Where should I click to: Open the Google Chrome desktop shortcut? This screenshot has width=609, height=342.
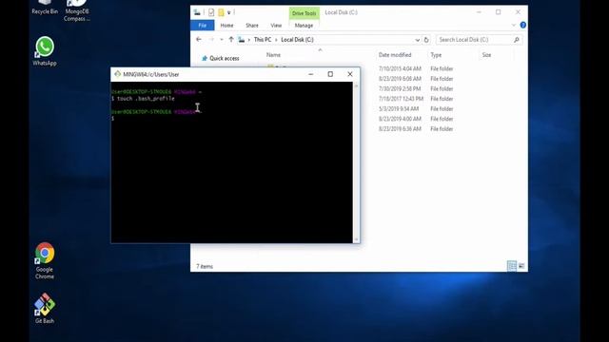pyautogui.click(x=45, y=260)
